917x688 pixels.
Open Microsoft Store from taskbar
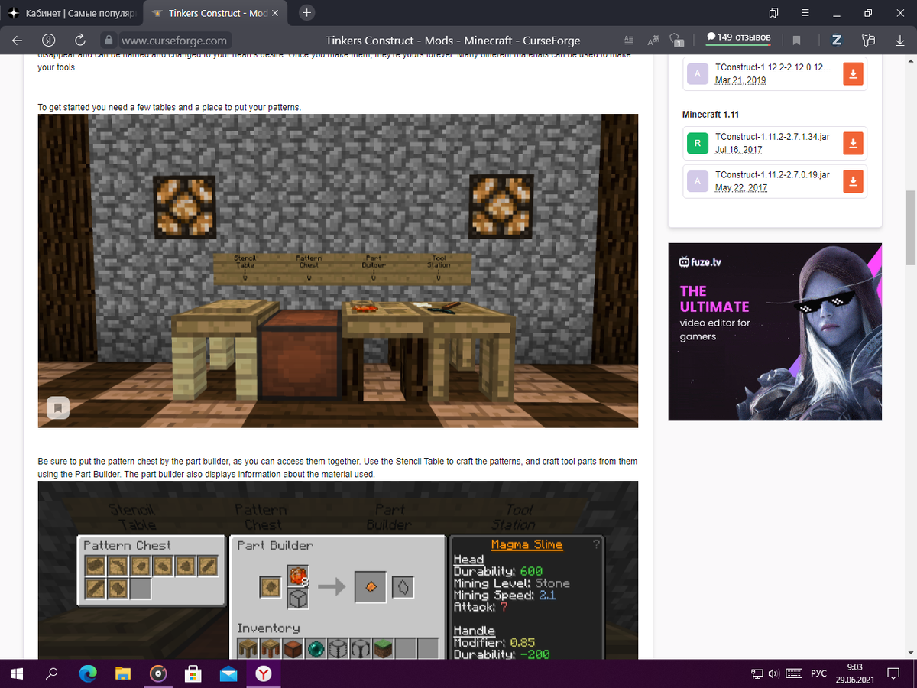click(x=193, y=673)
